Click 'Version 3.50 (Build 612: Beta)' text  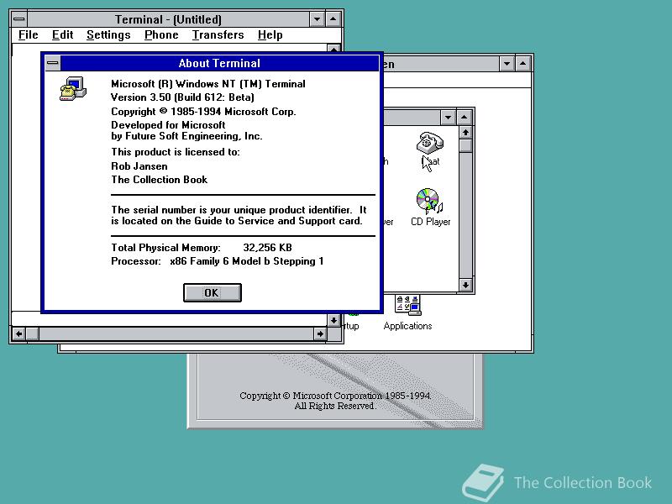coord(182,97)
